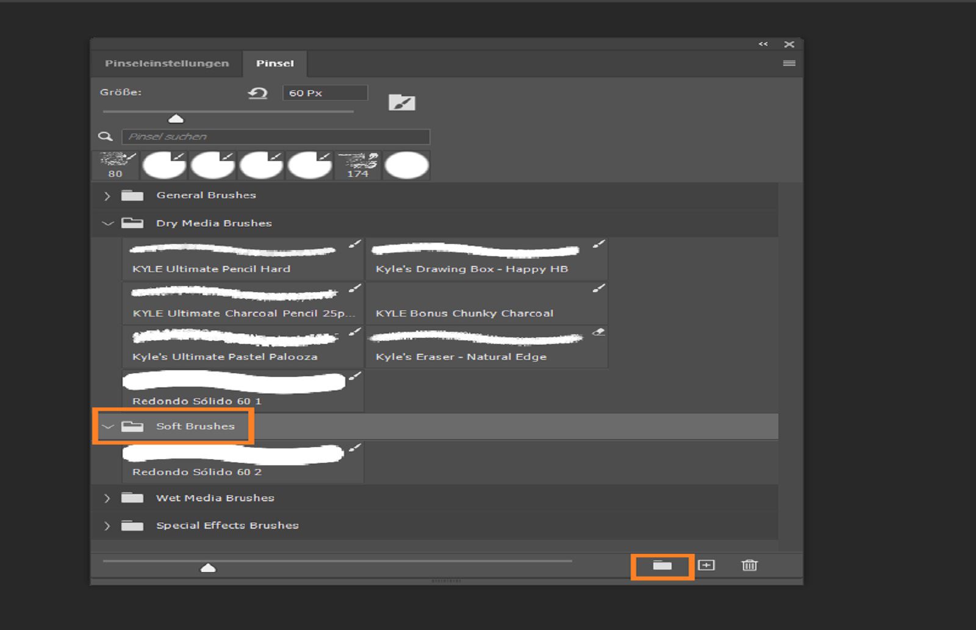This screenshot has height=630, width=976.
Task: Click the magnifier icon beside the search field
Action: point(107,137)
